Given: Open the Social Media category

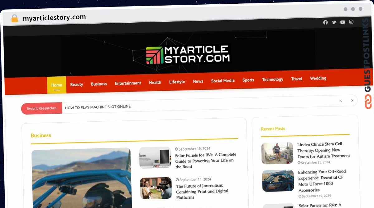Looking at the screenshot, I should [223, 81].
